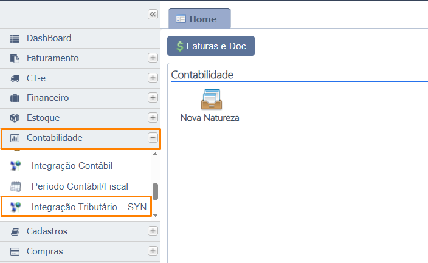Open the Integração Contábil menu item
The width and height of the screenshot is (428, 263).
pyautogui.click(x=72, y=166)
